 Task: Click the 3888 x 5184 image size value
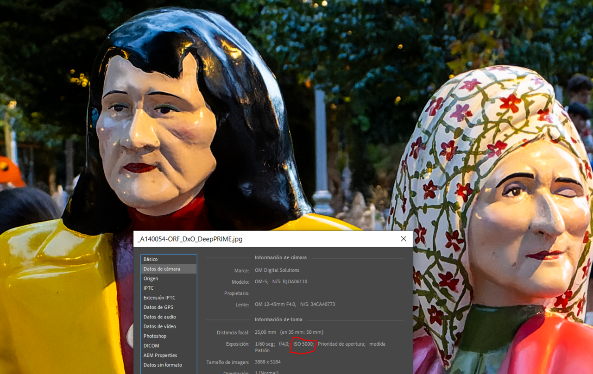point(268,362)
